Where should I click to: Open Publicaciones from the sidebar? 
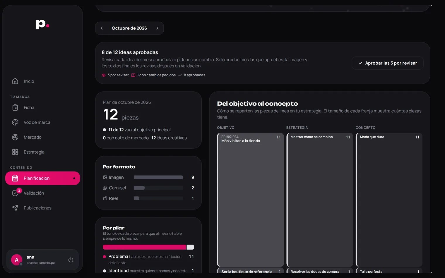(42, 208)
